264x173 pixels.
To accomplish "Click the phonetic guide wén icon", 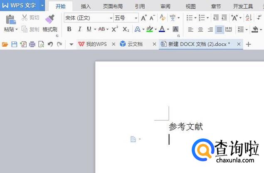I will tap(173, 18).
